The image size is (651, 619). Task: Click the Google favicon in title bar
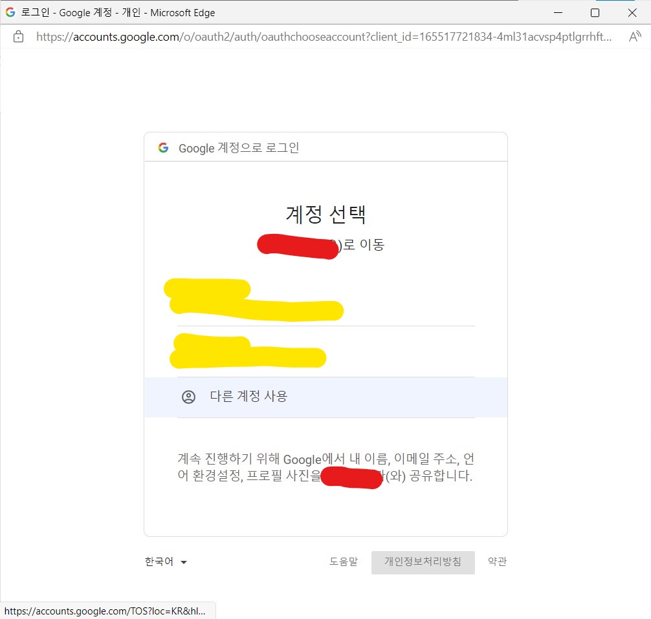click(10, 12)
